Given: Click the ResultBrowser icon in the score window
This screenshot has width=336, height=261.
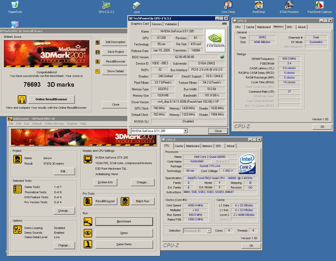Looking at the screenshot, I should pyautogui.click(x=98, y=62).
